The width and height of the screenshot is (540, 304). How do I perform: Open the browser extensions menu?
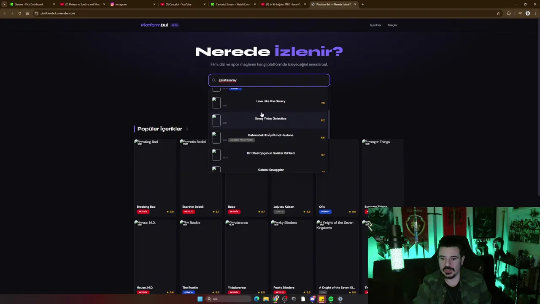(509, 13)
